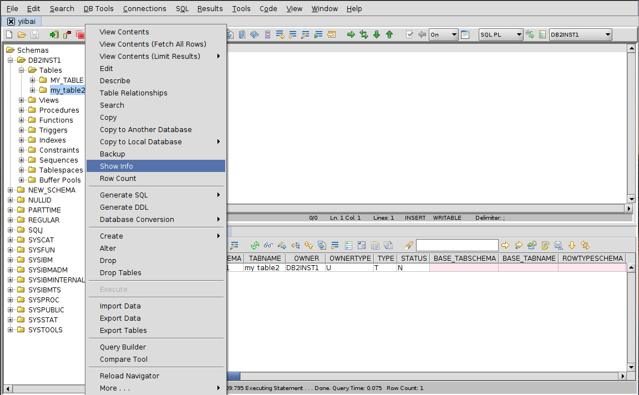Click the floppy disk icon in results toolbar

click(x=559, y=245)
